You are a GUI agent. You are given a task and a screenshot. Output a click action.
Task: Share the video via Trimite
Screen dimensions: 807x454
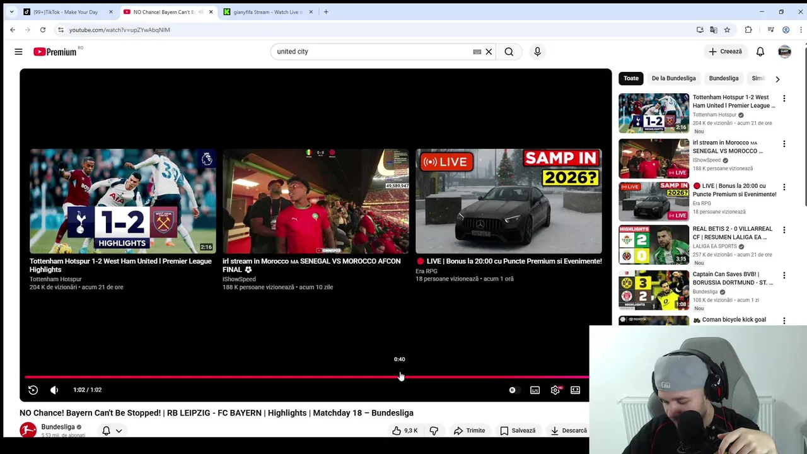(x=470, y=431)
